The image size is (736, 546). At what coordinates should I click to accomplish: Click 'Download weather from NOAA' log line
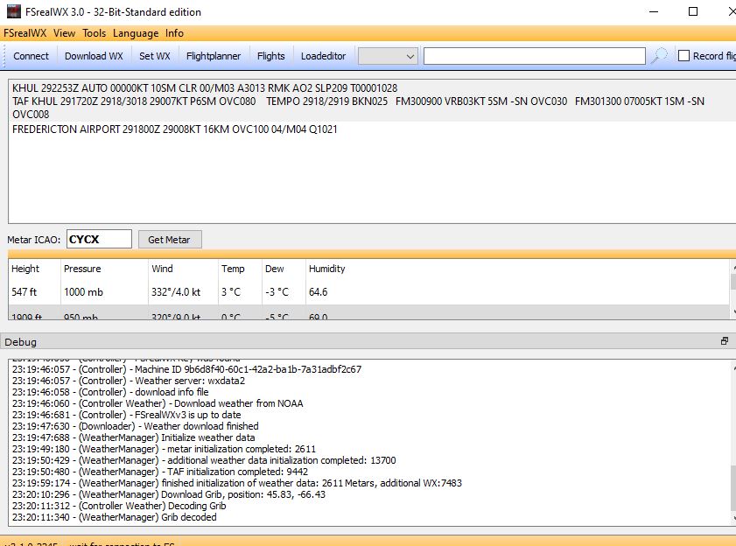(158, 403)
